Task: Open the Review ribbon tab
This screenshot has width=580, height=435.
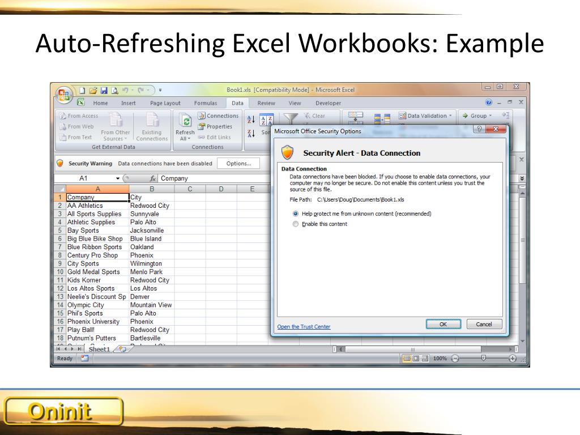Action: click(x=266, y=103)
